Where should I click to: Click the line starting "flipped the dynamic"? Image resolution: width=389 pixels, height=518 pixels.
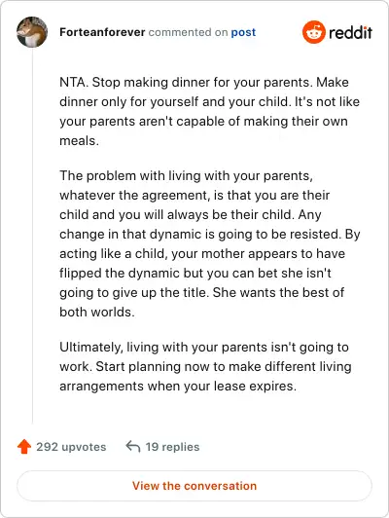(x=195, y=274)
